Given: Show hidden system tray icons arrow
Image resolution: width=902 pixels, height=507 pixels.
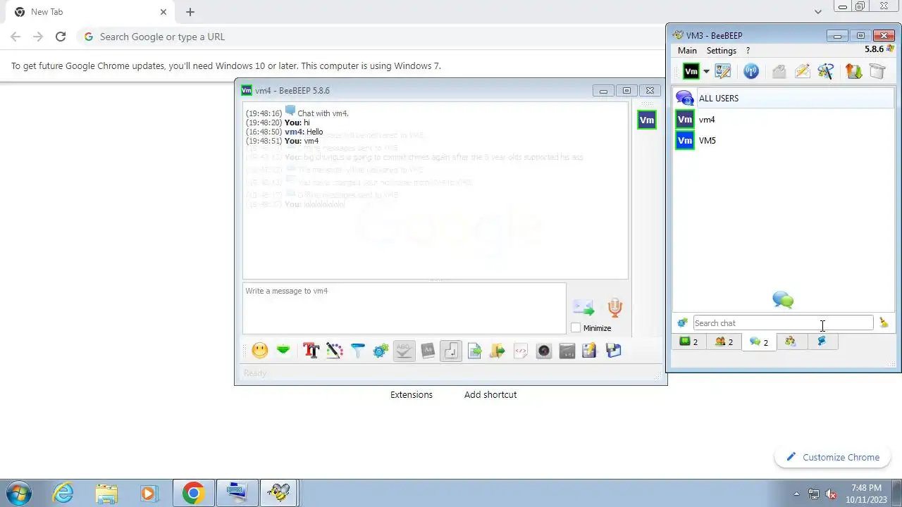Looking at the screenshot, I should (x=797, y=494).
